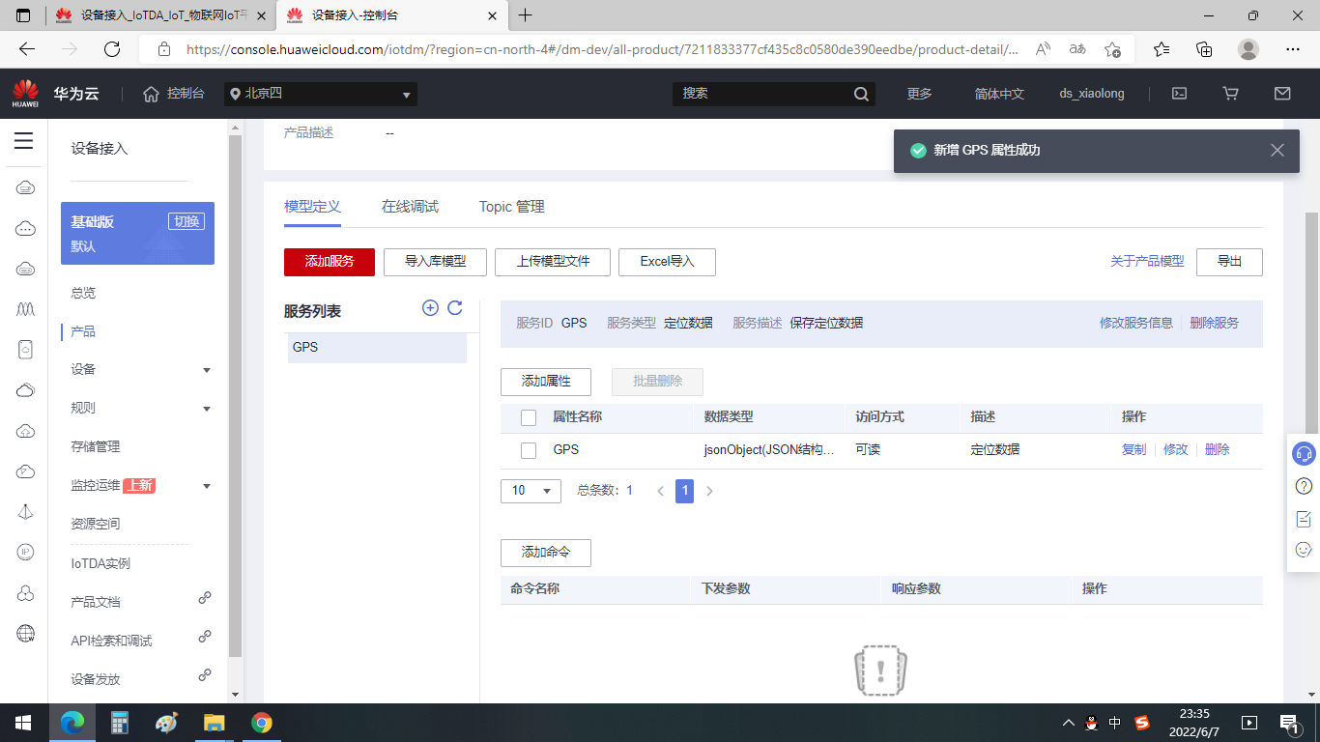Click the 导入库模型 button
Screen dimensions: 1320x742
click(435, 262)
